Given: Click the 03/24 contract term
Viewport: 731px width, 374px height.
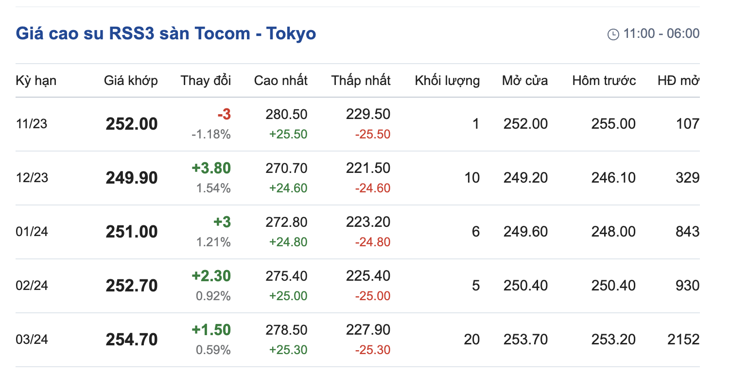Looking at the screenshot, I should tap(32, 340).
